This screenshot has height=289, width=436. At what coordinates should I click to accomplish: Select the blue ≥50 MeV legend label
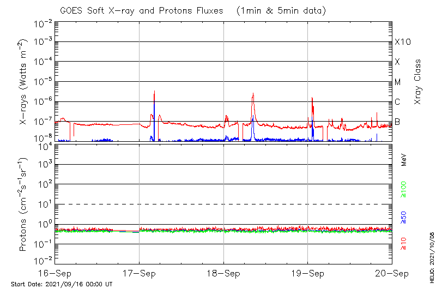tap(404, 217)
